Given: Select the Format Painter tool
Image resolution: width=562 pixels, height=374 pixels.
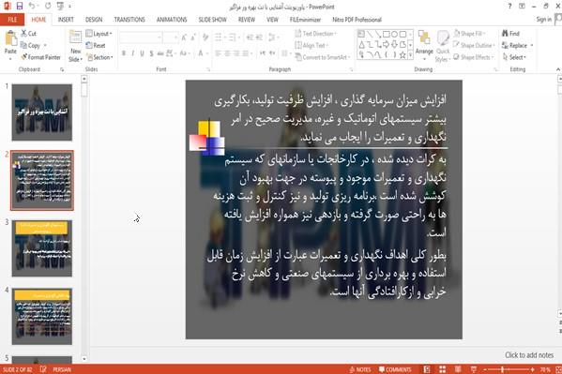Looking at the screenshot, I should pos(41,57).
